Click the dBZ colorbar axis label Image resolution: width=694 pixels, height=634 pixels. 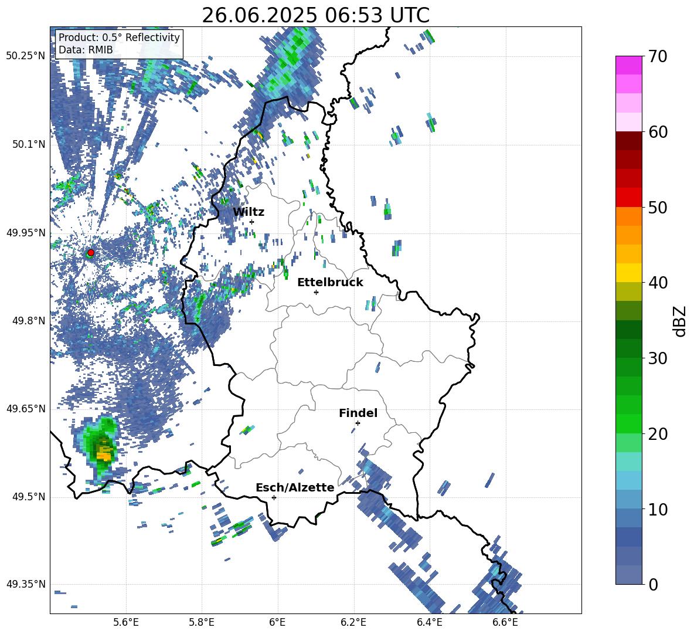coord(679,321)
